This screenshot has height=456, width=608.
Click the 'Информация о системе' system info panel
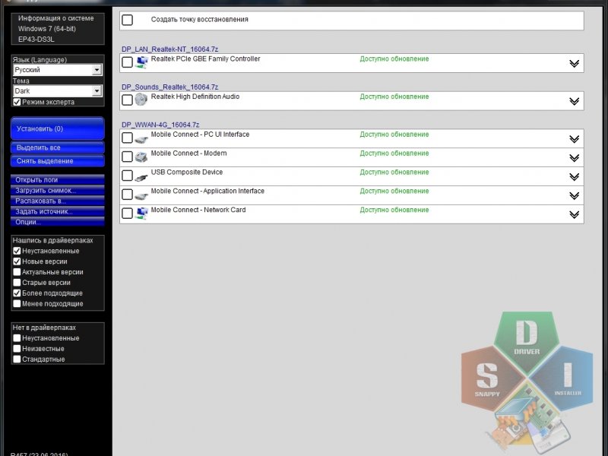click(x=58, y=29)
